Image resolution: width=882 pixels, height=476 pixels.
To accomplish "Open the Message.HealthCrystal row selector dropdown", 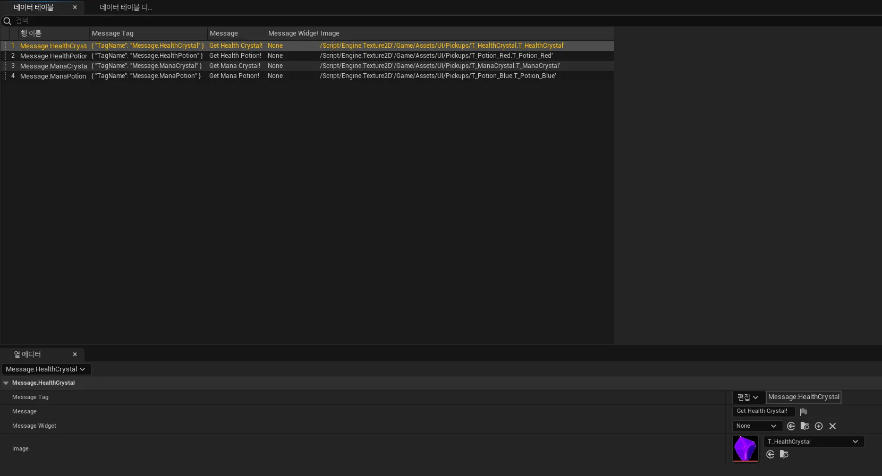I will click(x=46, y=369).
